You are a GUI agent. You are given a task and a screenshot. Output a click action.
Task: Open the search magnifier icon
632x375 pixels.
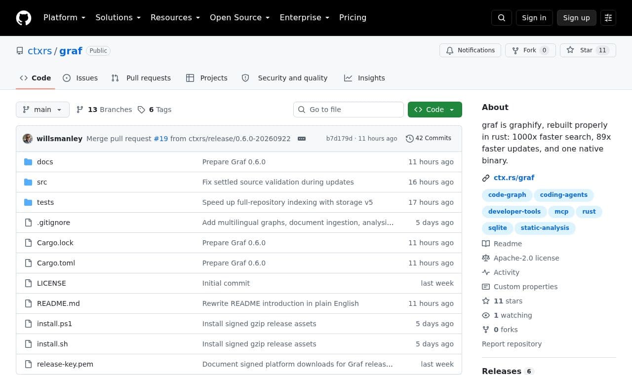click(502, 18)
